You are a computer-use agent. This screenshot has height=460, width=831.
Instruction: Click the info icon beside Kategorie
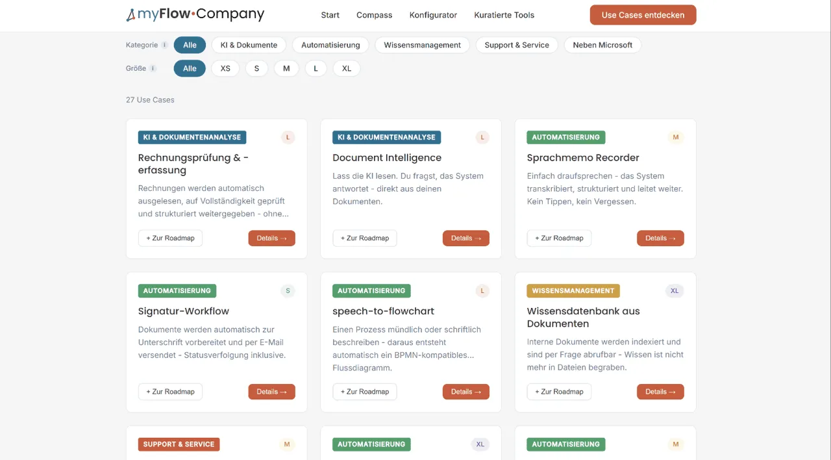pos(165,45)
